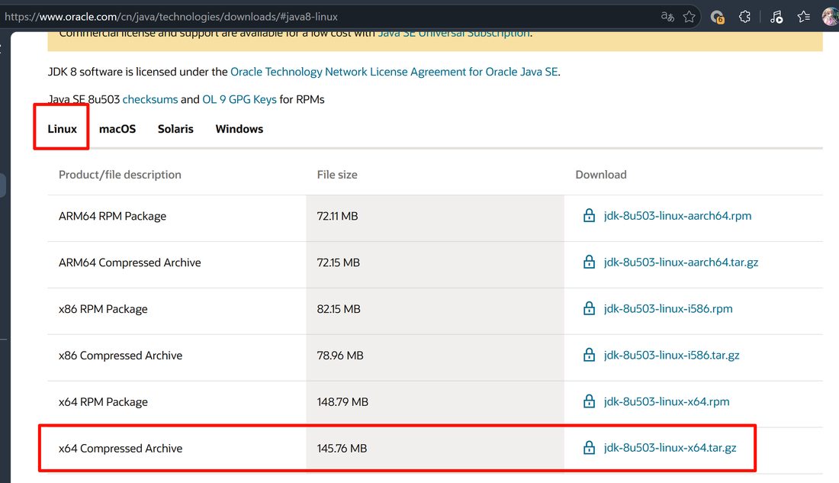
Task: Open the favorites list icon
Action: click(803, 17)
